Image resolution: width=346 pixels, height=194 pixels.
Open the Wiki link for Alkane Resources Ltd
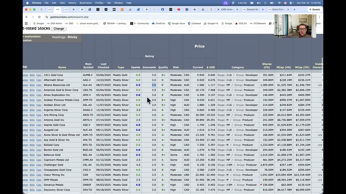click(32, 85)
